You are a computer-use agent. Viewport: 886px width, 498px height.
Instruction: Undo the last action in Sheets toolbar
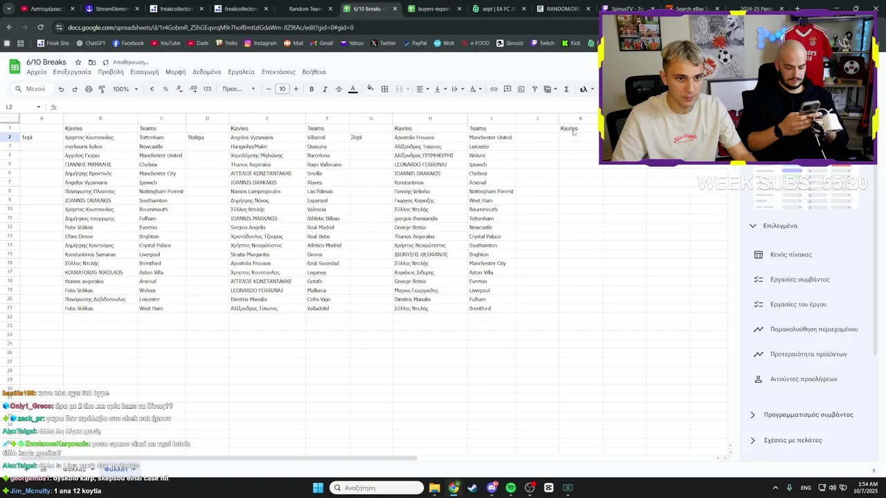point(61,89)
